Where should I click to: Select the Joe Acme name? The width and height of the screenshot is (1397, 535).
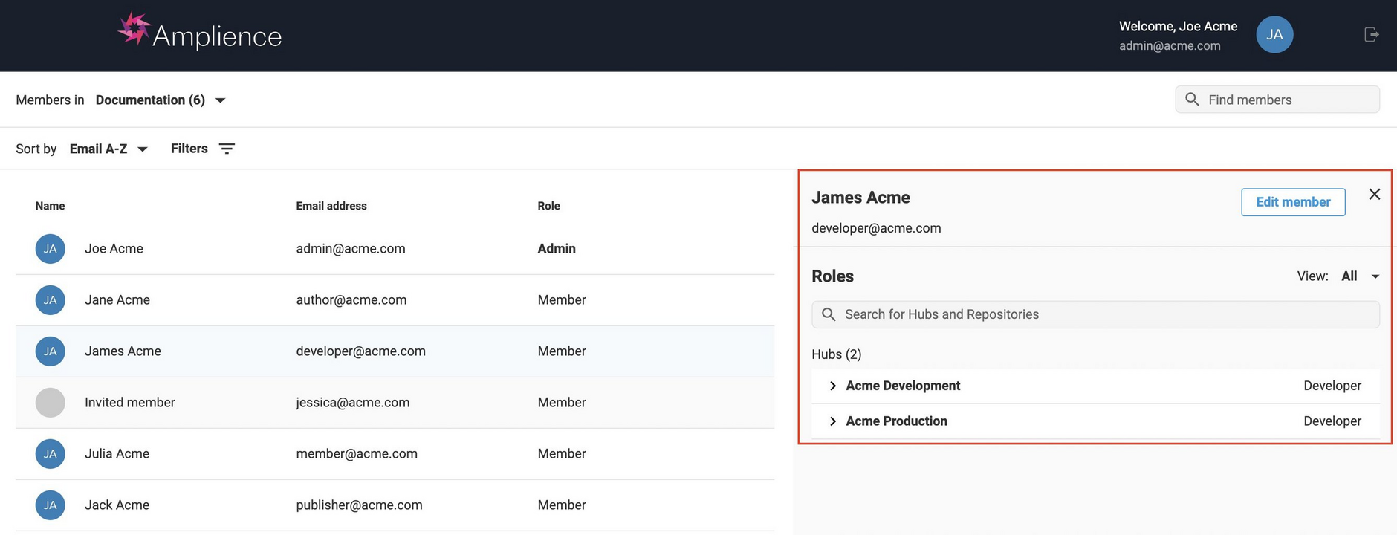[x=114, y=249]
